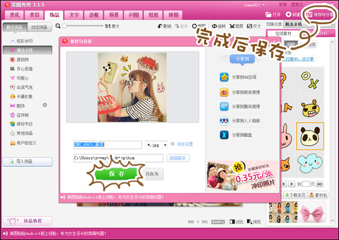Open the 娃娃 tab
The image size is (339, 240).
click(x=154, y=15)
